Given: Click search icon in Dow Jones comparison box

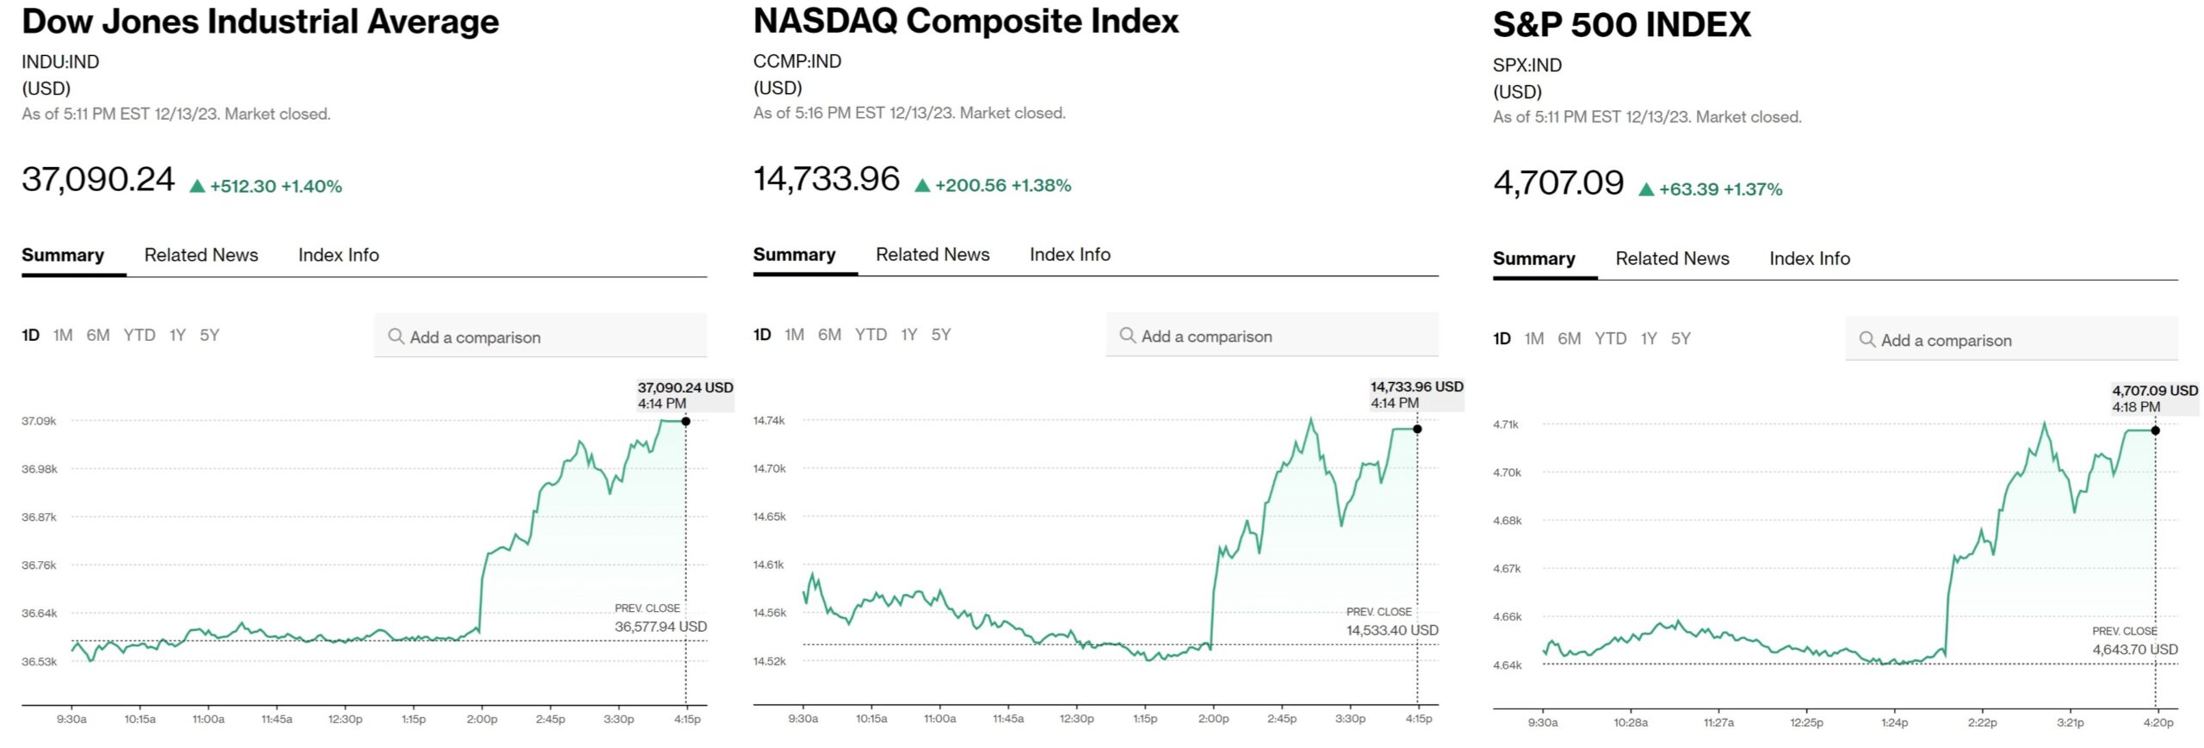Looking at the screenshot, I should (396, 337).
